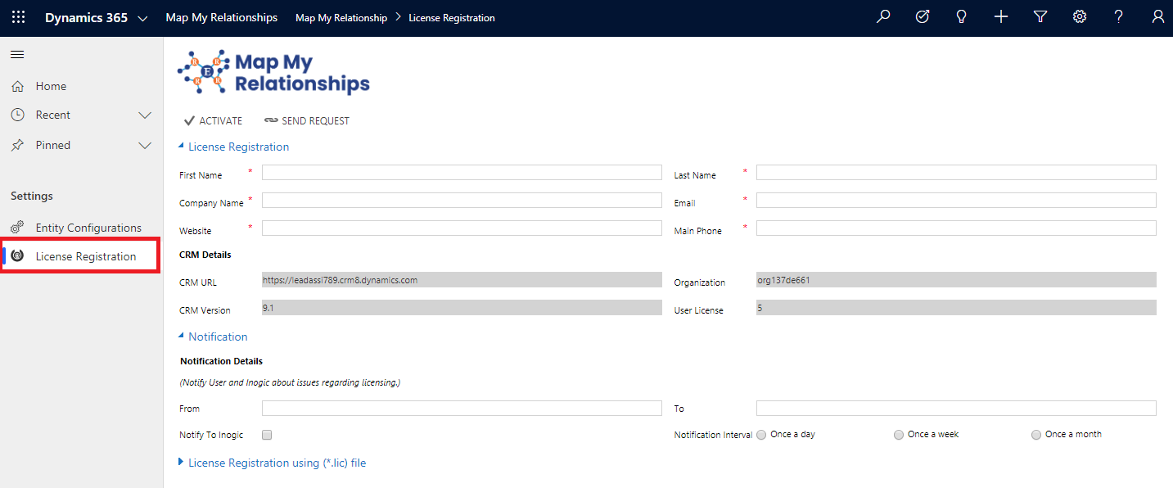Screen dimensions: 1173x488
Task: Click the lightbulb assistant icon
Action: (962, 17)
